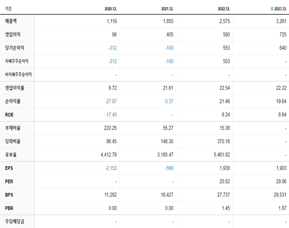Select the 16,427 BPS value
289x228 pixels.
pyautogui.click(x=167, y=195)
